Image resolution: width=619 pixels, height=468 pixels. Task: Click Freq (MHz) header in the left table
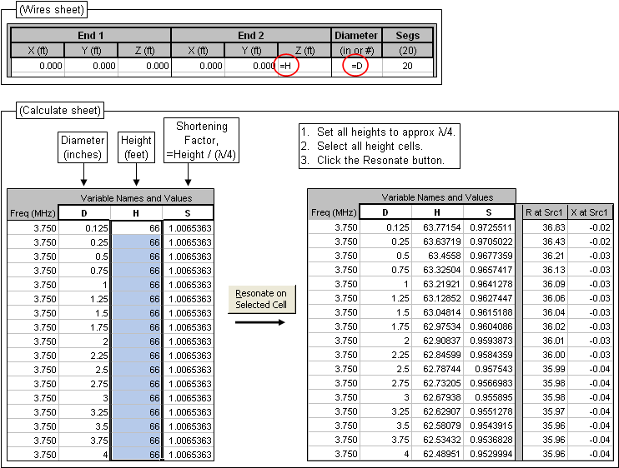tap(33, 212)
